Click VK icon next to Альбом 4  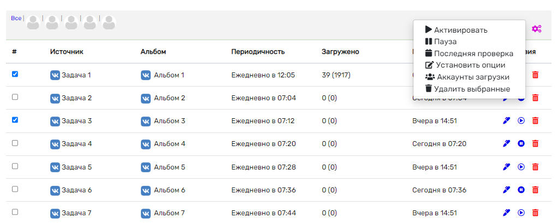click(x=146, y=144)
